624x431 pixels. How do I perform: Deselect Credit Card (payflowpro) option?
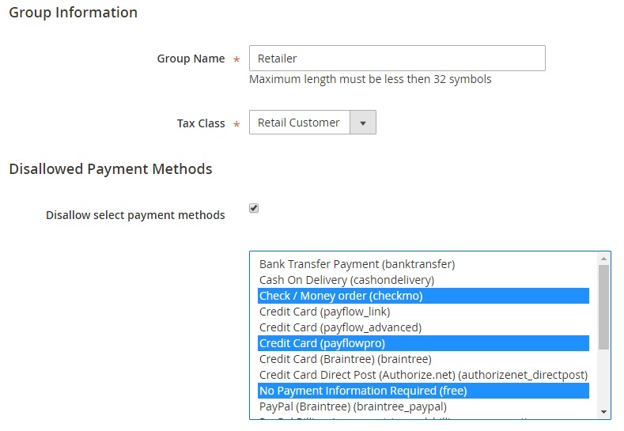pyautogui.click(x=322, y=343)
